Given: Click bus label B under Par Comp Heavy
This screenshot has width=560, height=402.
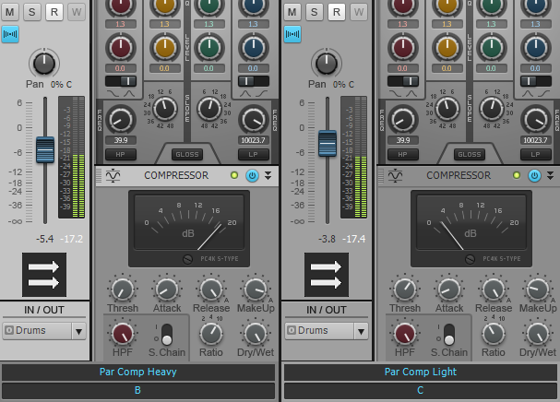Looking at the screenshot, I should pyautogui.click(x=137, y=390).
